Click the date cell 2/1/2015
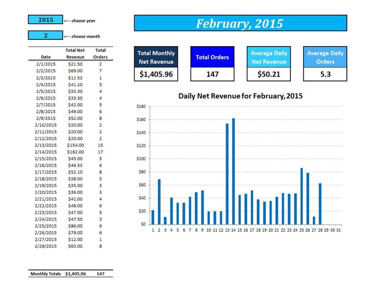The image size is (381, 286). (x=46, y=64)
